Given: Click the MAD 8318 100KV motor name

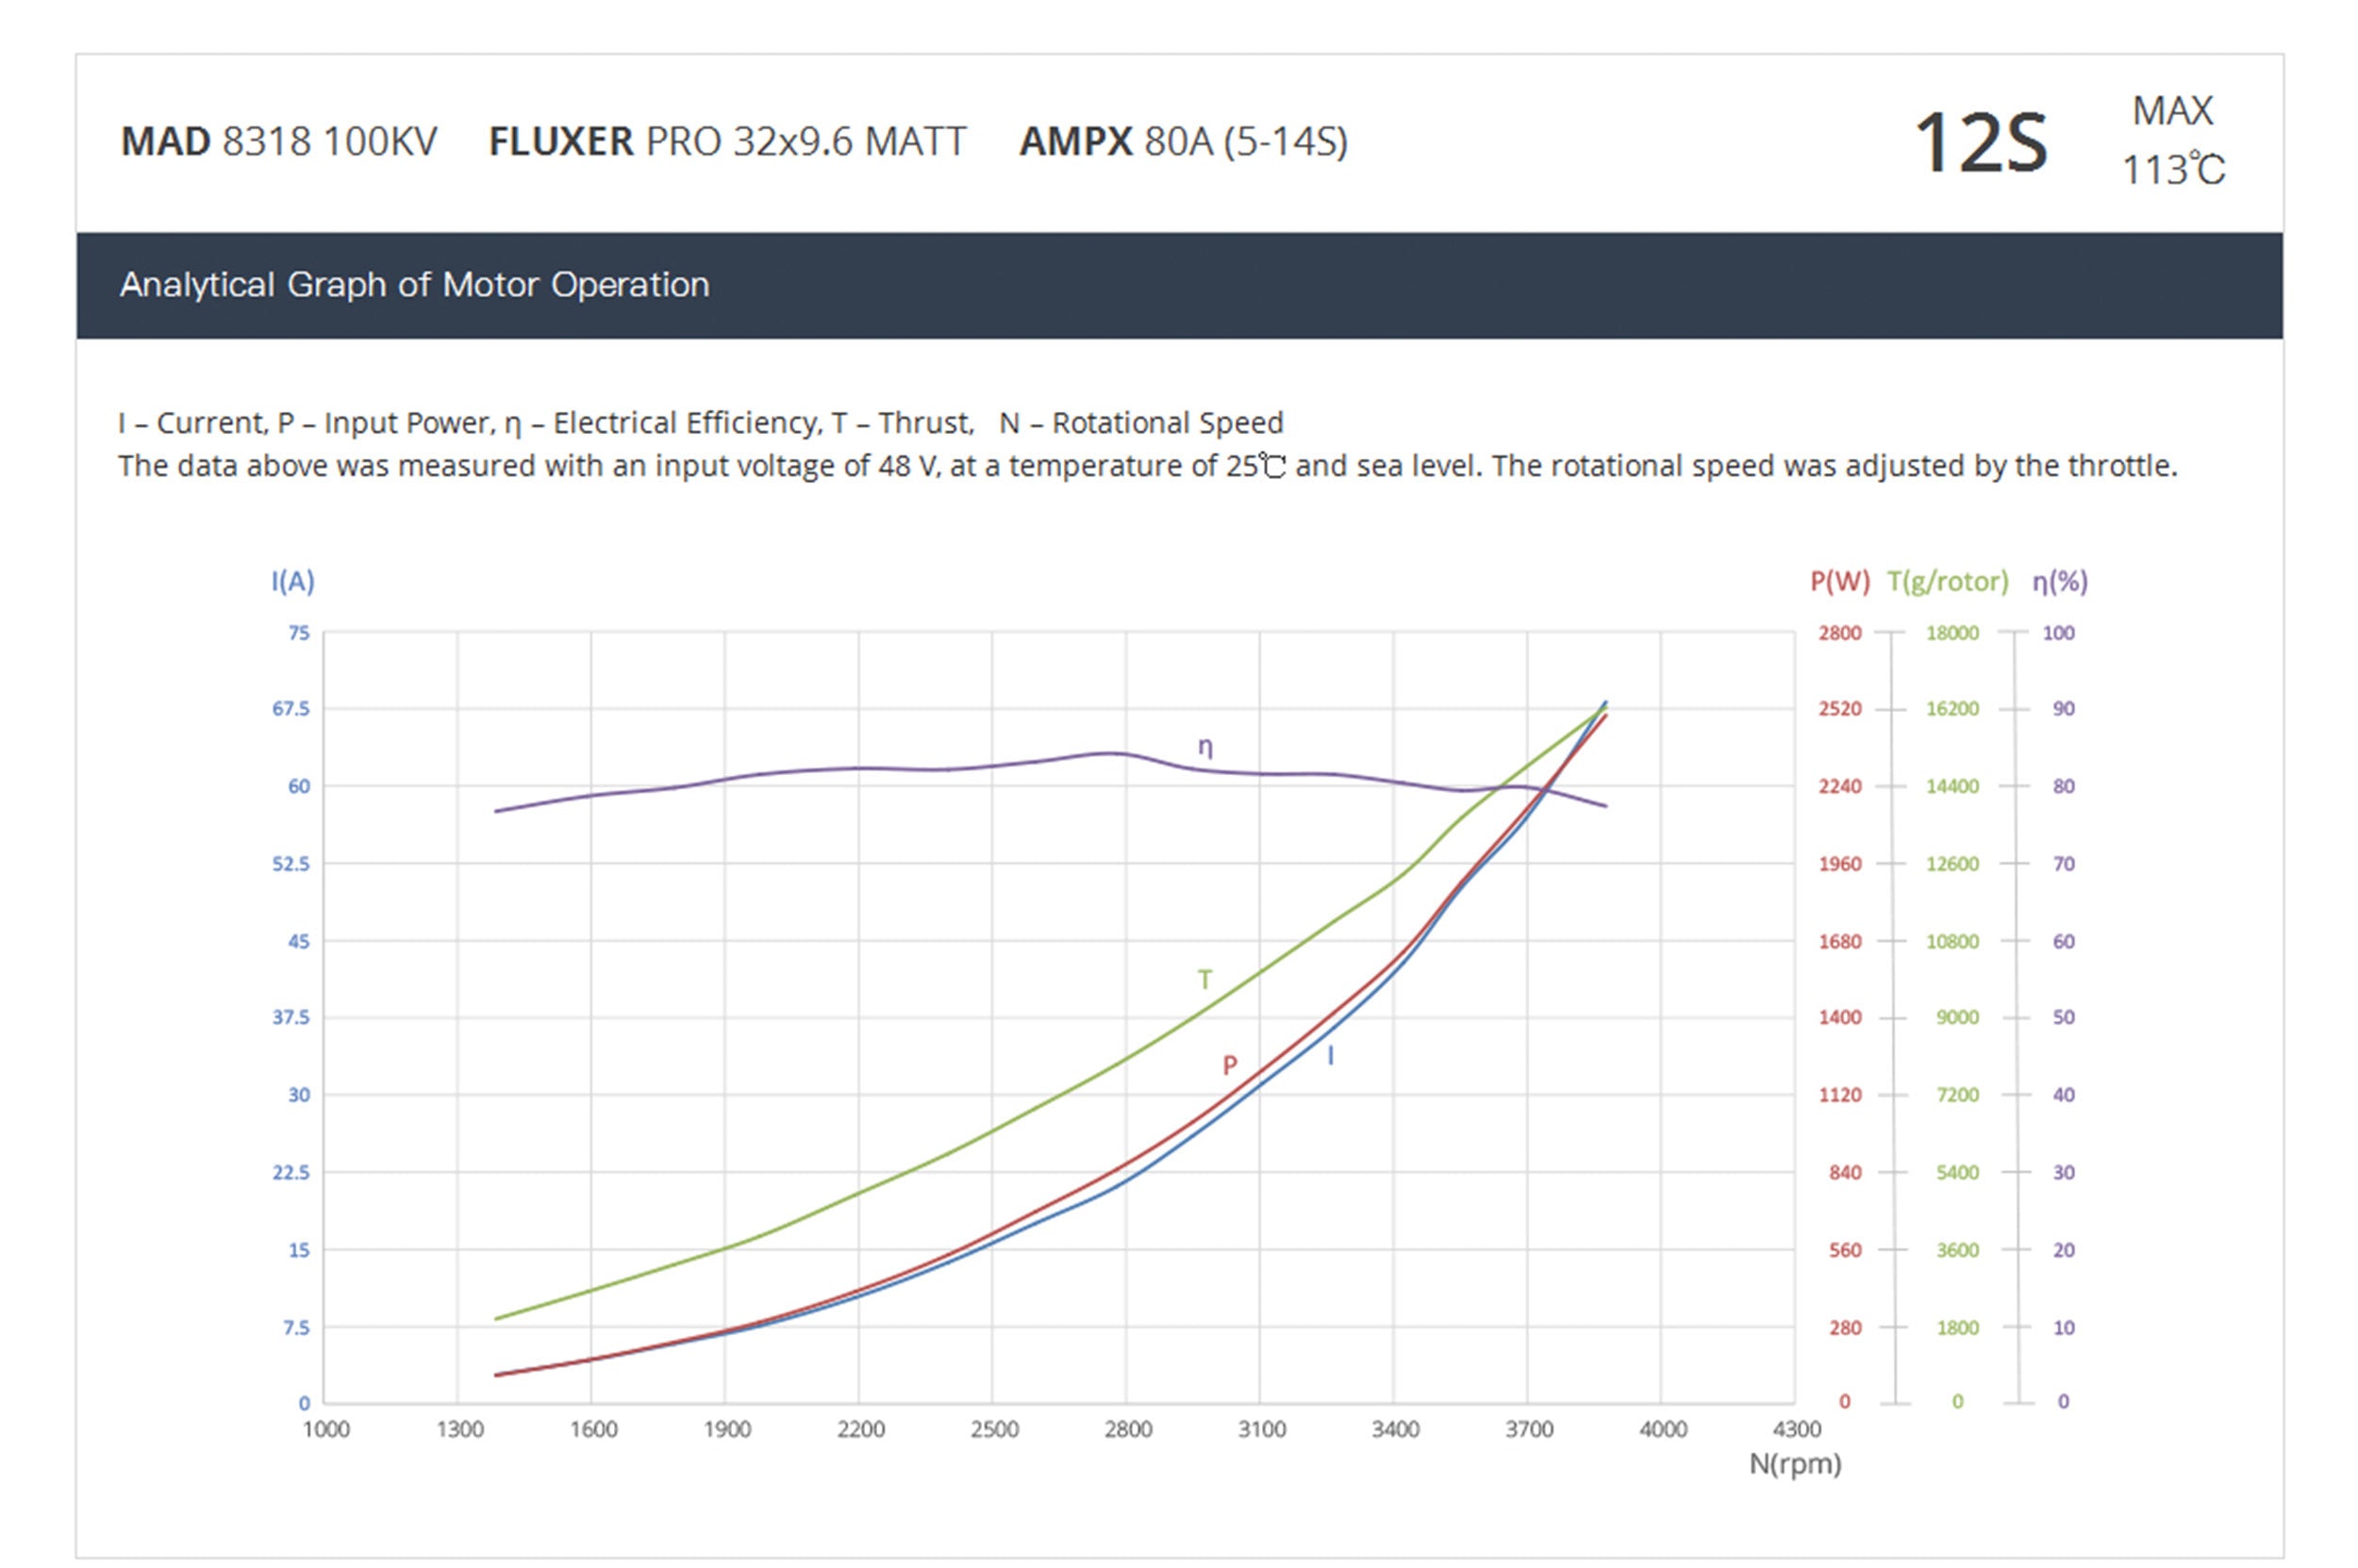Looking at the screenshot, I should 278,142.
